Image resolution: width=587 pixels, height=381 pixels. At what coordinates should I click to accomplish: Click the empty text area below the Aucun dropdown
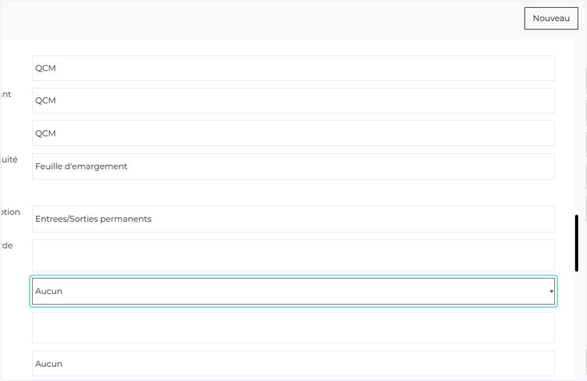[293, 328]
